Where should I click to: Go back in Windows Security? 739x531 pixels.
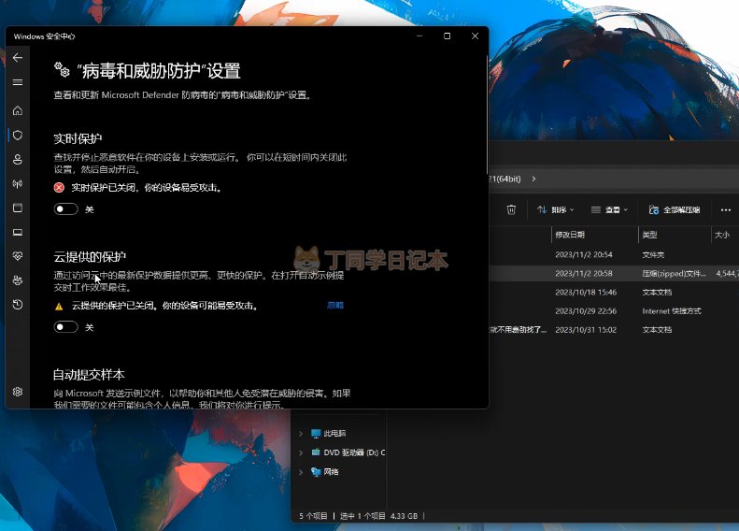[18, 58]
